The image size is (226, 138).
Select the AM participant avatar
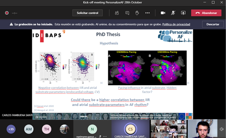[x=29, y=129]
